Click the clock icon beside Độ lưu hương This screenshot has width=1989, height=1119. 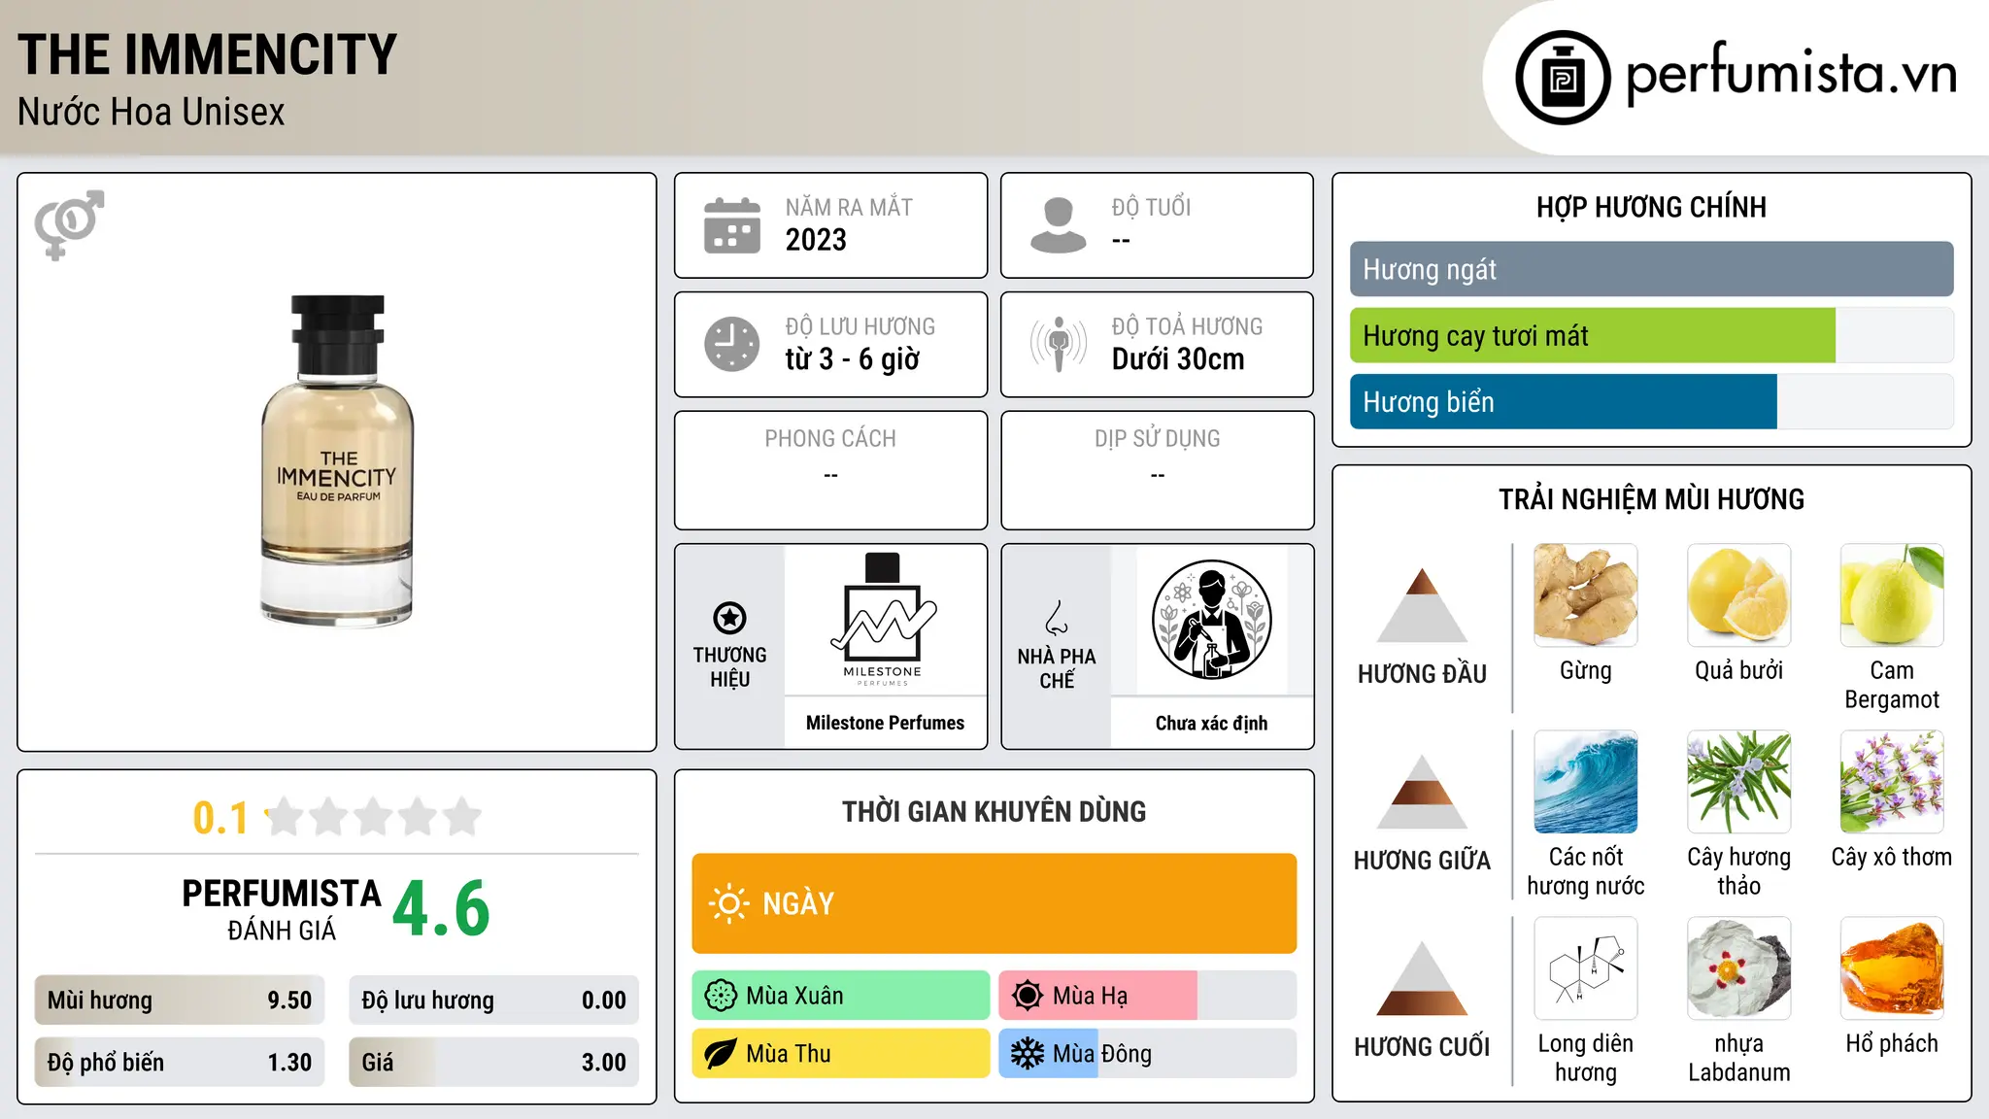pyautogui.click(x=732, y=344)
